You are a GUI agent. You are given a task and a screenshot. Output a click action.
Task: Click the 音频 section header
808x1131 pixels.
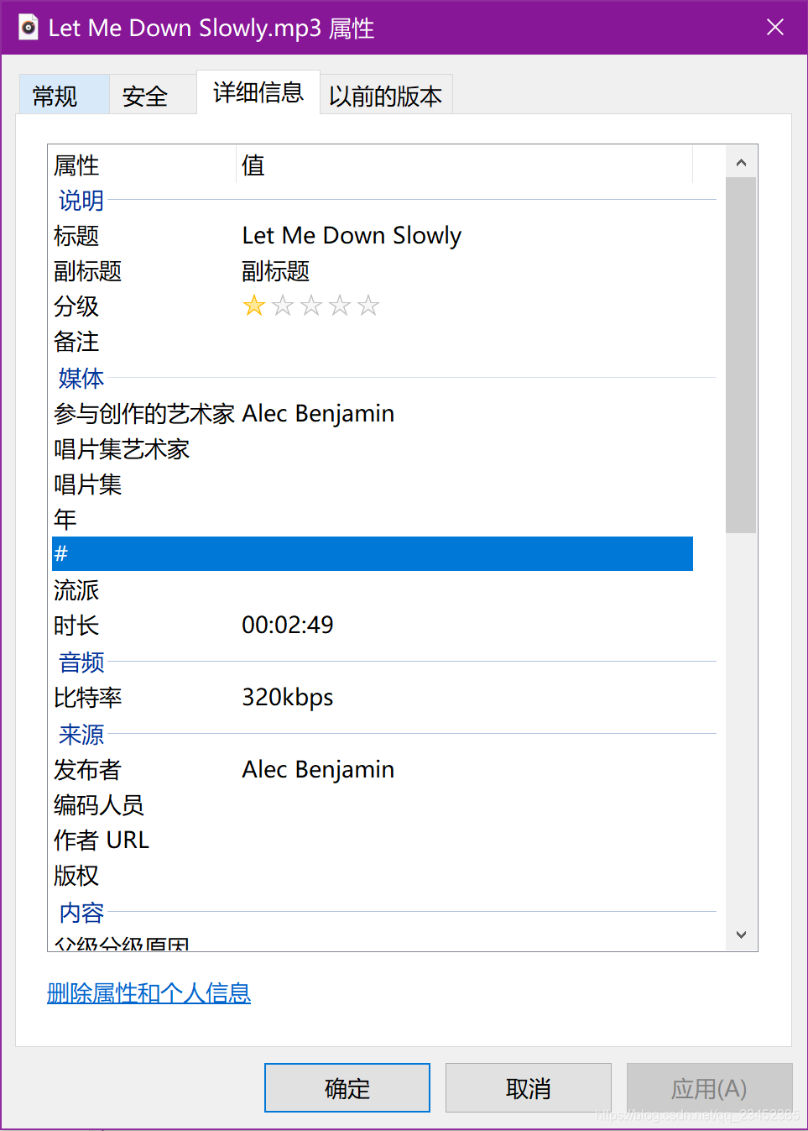pyautogui.click(x=81, y=662)
